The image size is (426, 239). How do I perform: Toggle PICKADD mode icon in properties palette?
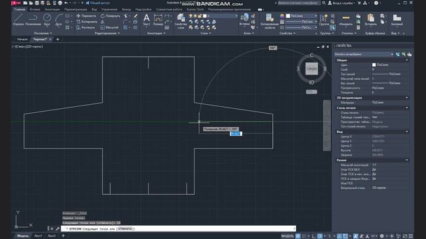[398, 54]
